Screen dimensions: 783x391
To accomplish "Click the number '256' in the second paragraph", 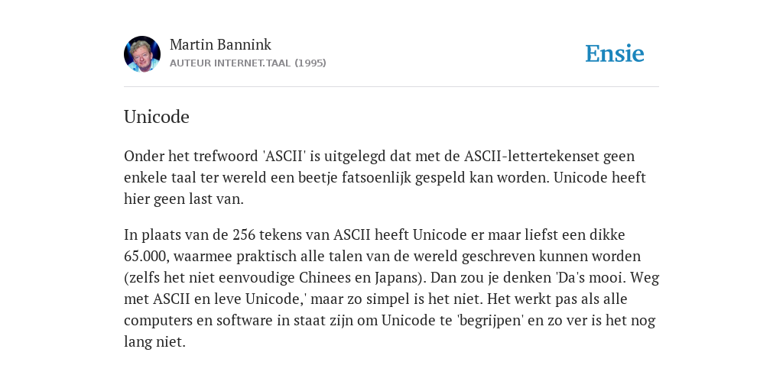I will tap(244, 234).
